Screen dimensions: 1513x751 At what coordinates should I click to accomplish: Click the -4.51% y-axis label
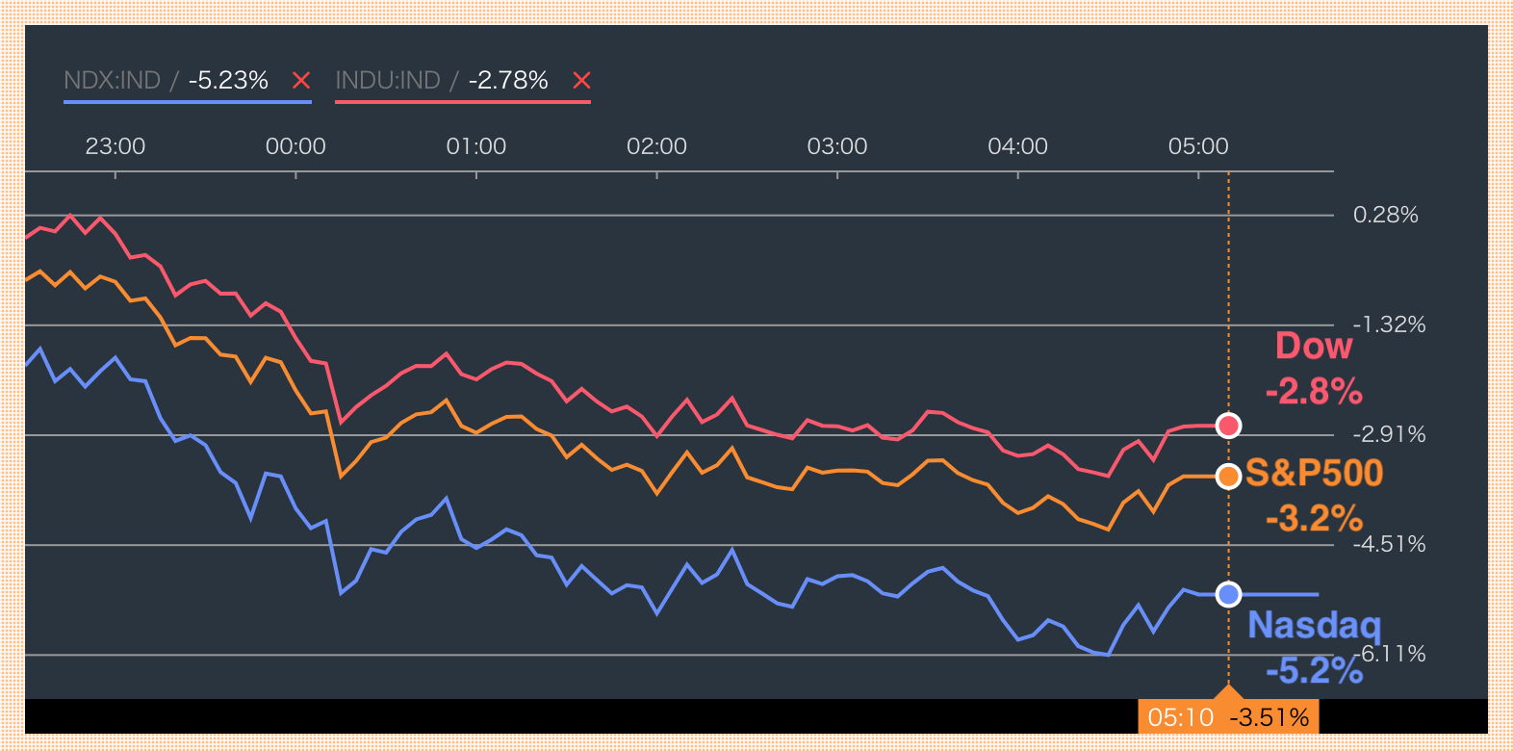(x=1389, y=544)
